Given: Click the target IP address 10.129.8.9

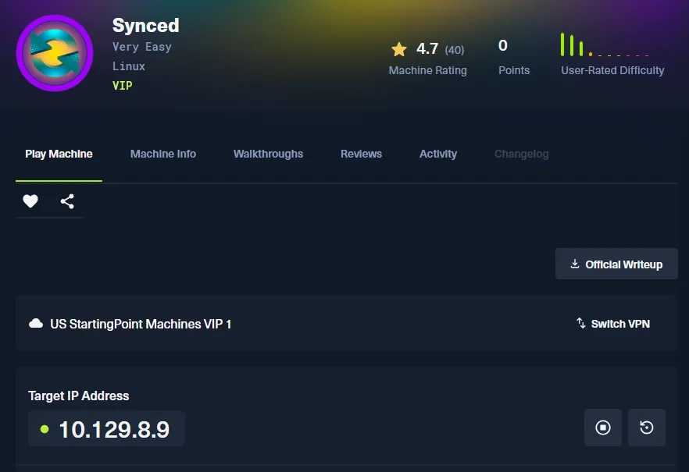Looking at the screenshot, I should [114, 429].
